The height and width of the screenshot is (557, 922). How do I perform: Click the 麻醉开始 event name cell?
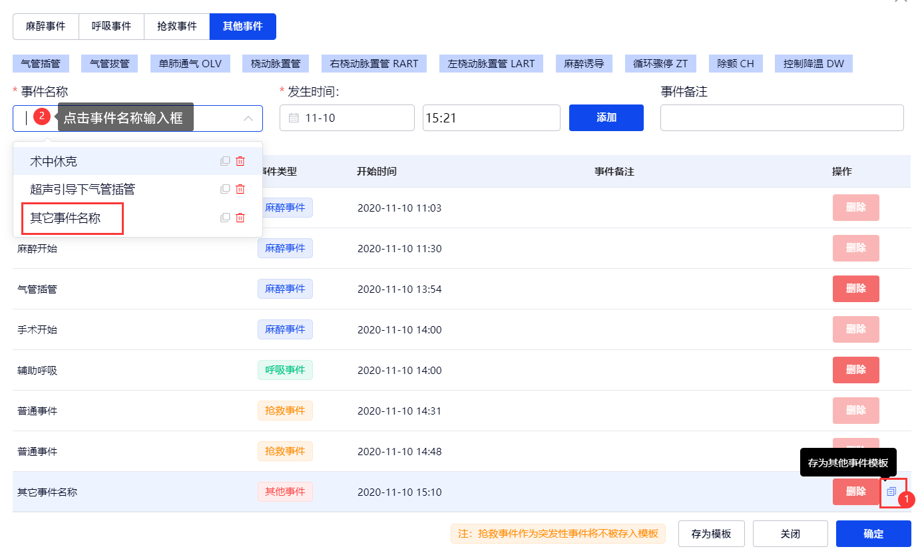click(x=37, y=249)
